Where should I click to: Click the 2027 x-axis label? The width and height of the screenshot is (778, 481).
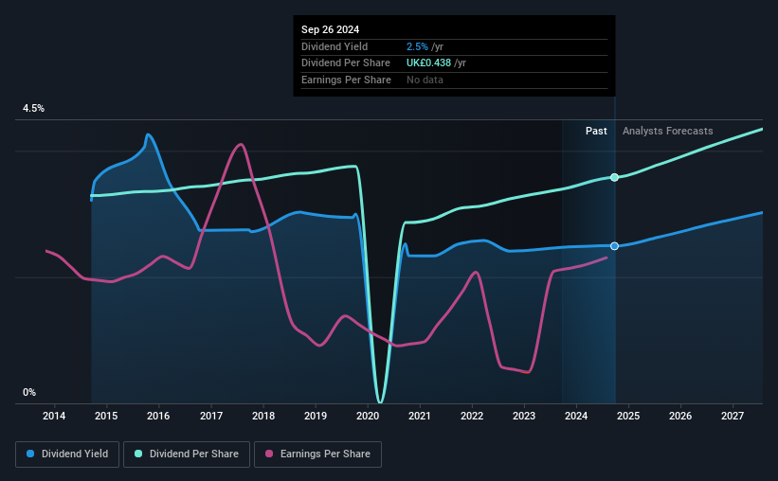[733, 416]
